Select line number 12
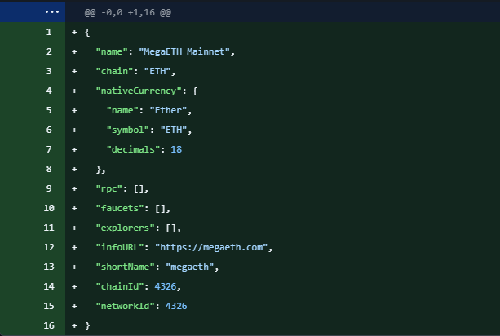Screen dimensions: 500x336 (x=49, y=247)
